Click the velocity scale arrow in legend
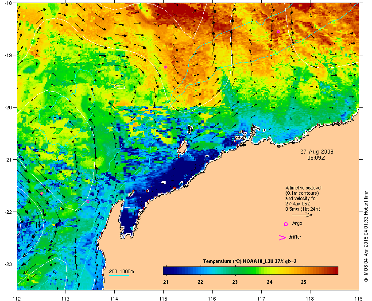This screenshot has height=301, width=372. pyautogui.click(x=302, y=215)
